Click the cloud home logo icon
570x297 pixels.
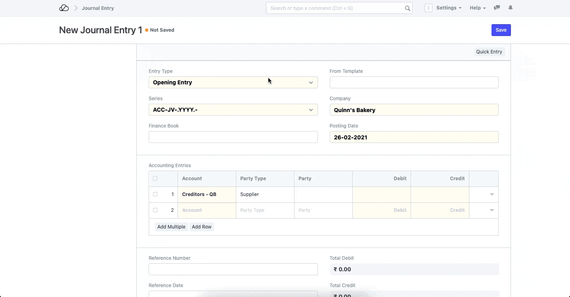[64, 8]
